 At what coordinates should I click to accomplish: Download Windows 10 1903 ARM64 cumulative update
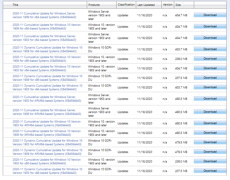(x=210, y=123)
